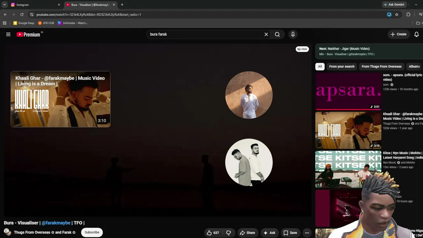Open the Create button

399,34
